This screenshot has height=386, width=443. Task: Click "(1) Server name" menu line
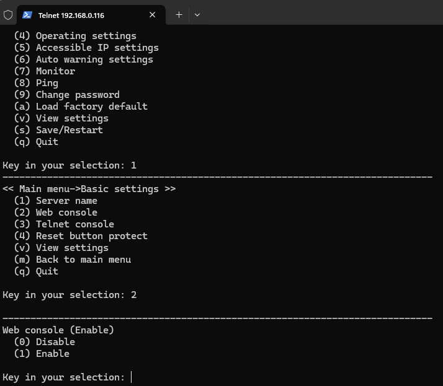pyautogui.click(x=56, y=201)
